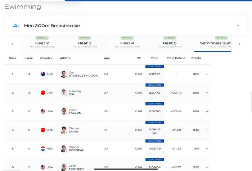
Task: Expand Zhihao Dong's result row
Action: (x=207, y=130)
